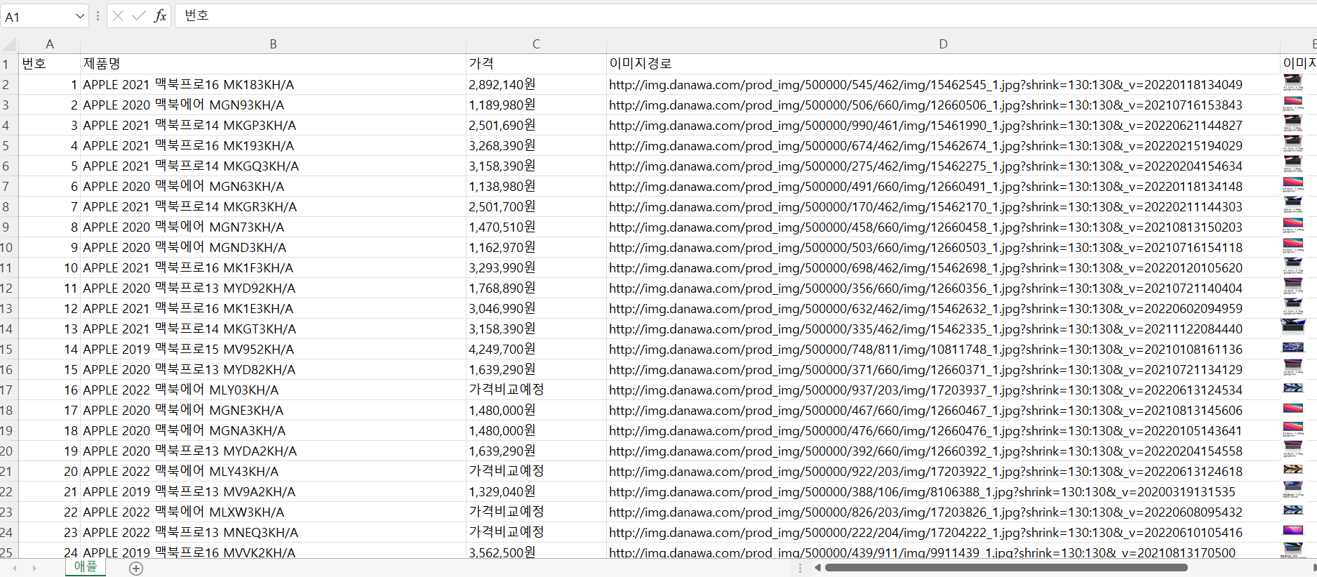The image size is (1317, 577).
Task: Click cell APPLE 2022 맥북프로13 MNEQ3KH/A
Action: click(273, 533)
